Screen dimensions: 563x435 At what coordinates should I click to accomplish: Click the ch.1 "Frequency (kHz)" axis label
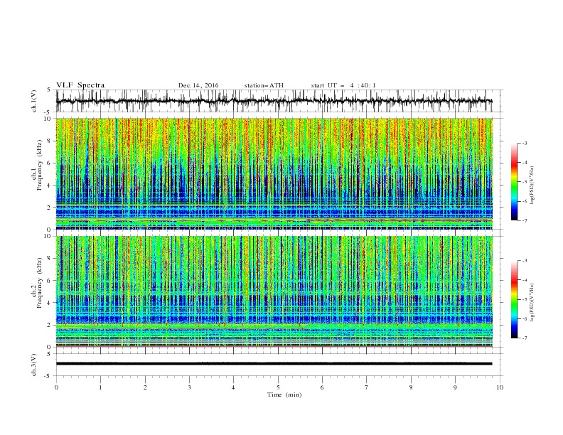(39, 165)
